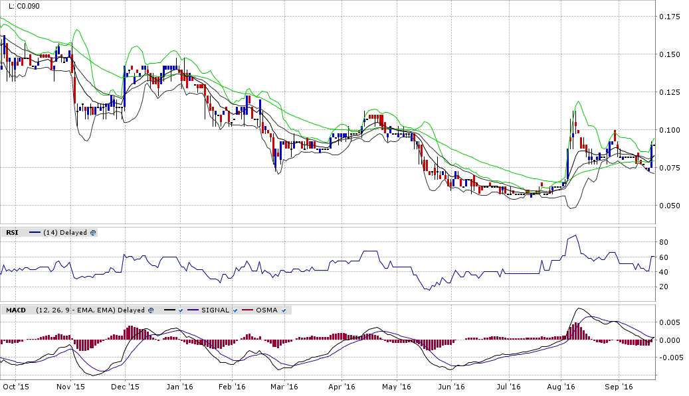Disable the SIGNAL line checkbox

235,310
